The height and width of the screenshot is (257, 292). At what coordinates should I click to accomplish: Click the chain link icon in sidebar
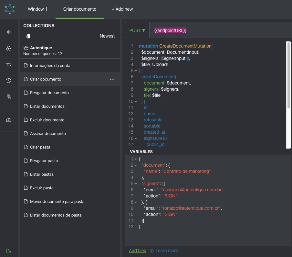click(9, 97)
